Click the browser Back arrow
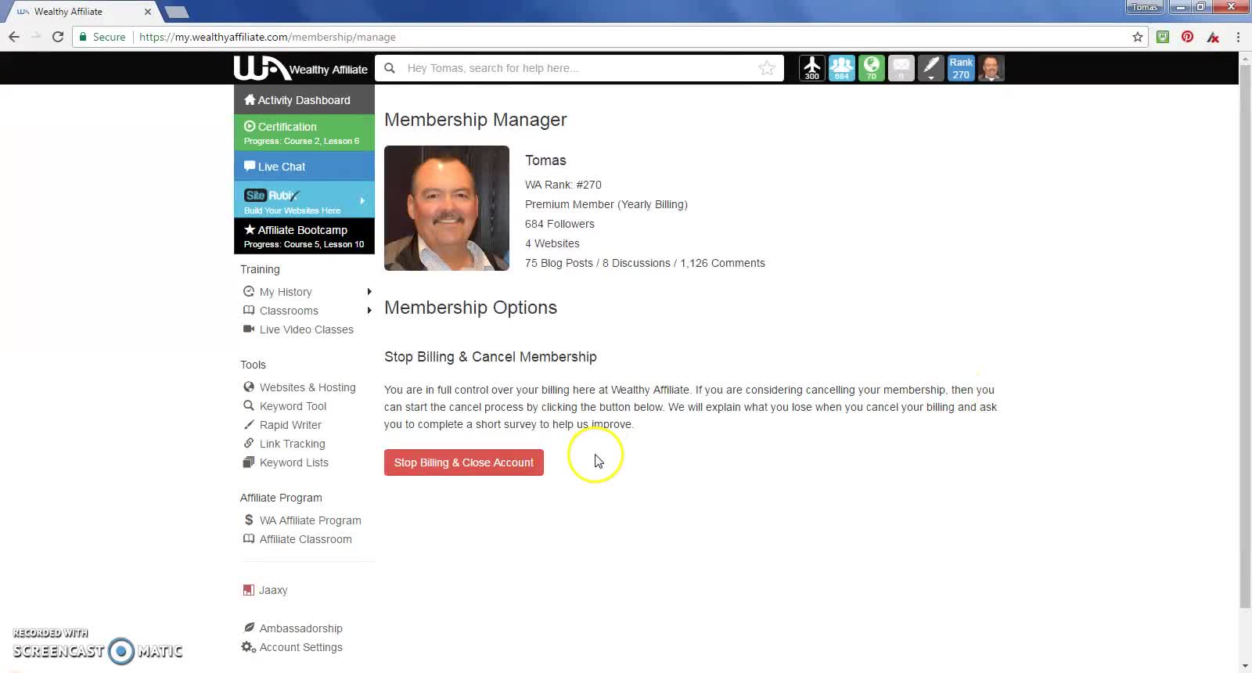The image size is (1252, 673). [13, 37]
